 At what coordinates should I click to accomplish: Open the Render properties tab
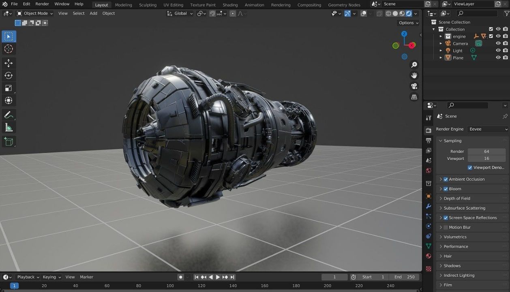click(428, 130)
